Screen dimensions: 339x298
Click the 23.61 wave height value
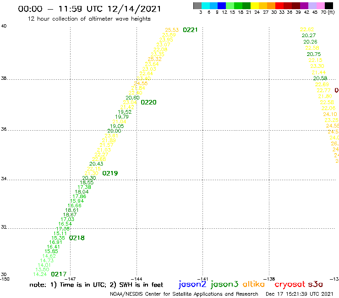[111, 136]
